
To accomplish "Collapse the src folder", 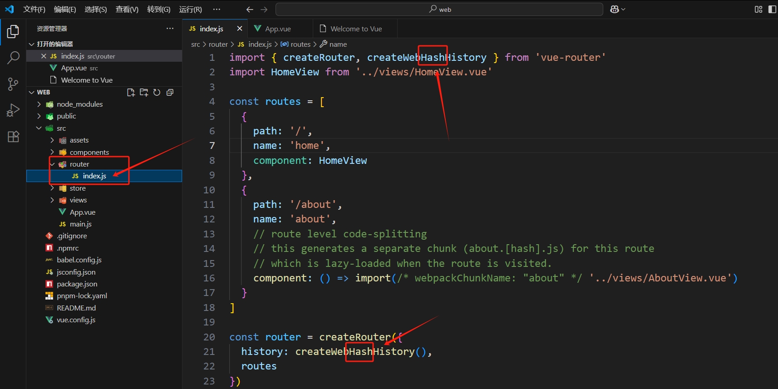I will point(39,128).
